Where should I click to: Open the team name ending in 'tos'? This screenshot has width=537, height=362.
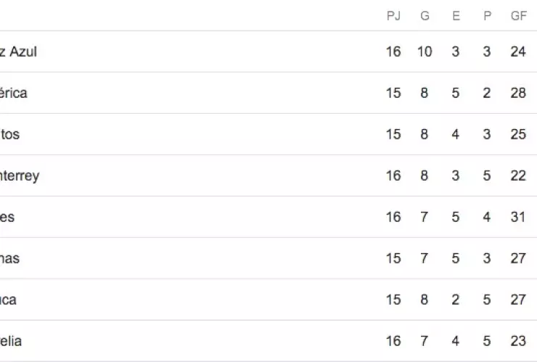[x=10, y=134]
